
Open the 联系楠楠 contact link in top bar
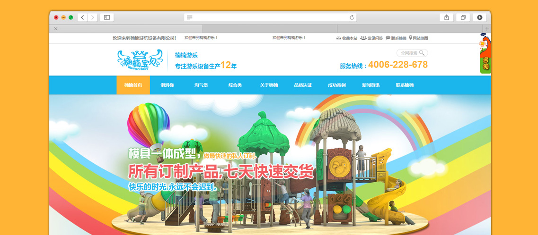point(396,38)
